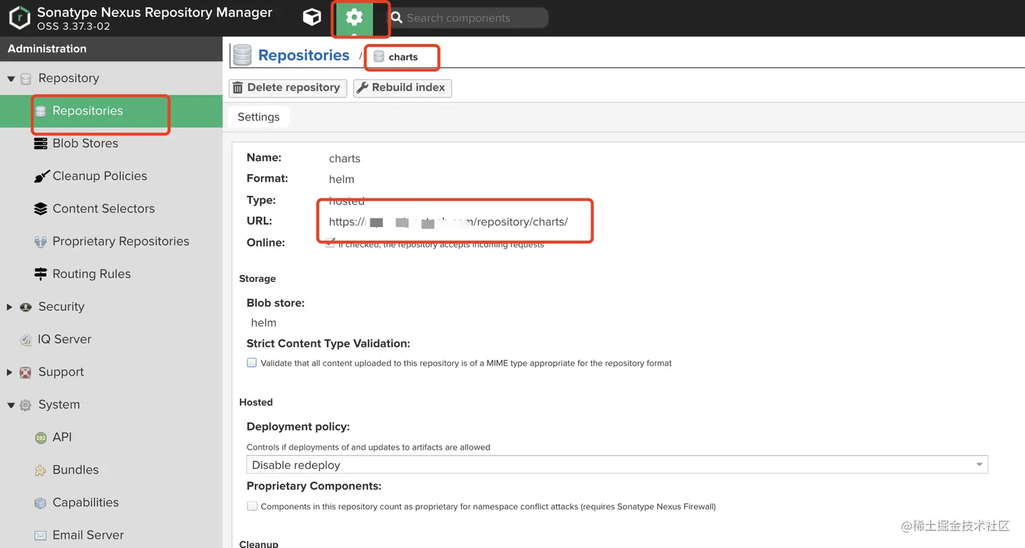Toggle the Online checkbox
The image size is (1025, 548).
point(330,243)
